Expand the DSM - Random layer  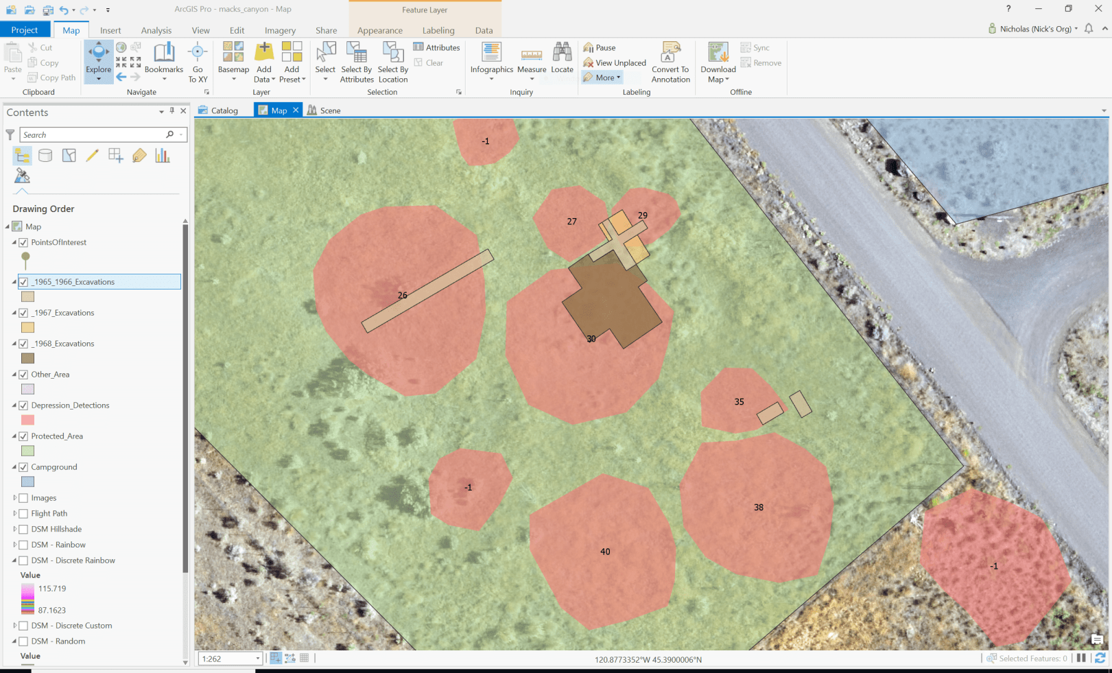(15, 641)
